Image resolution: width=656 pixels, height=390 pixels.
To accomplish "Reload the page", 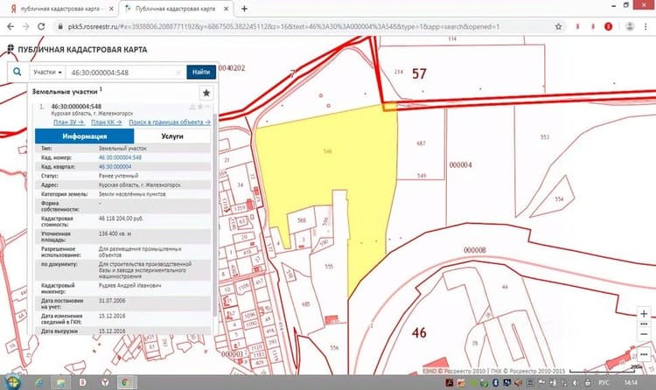I will tap(41, 26).
